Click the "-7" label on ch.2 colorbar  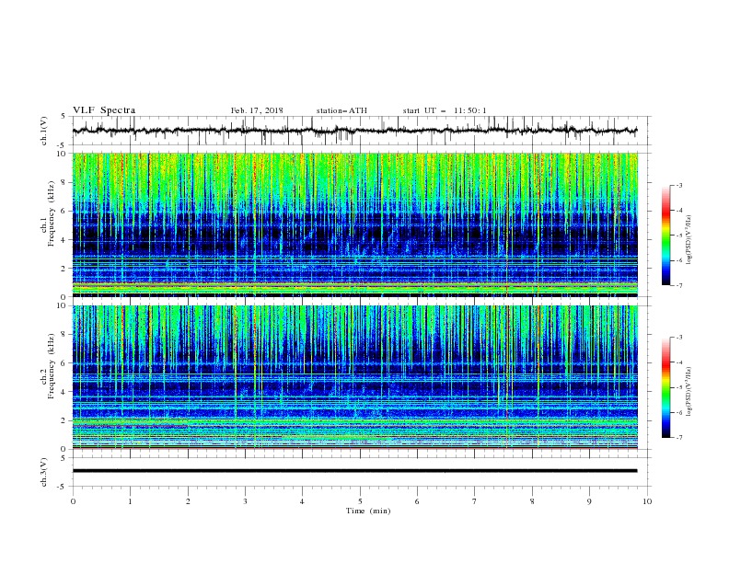coord(678,437)
